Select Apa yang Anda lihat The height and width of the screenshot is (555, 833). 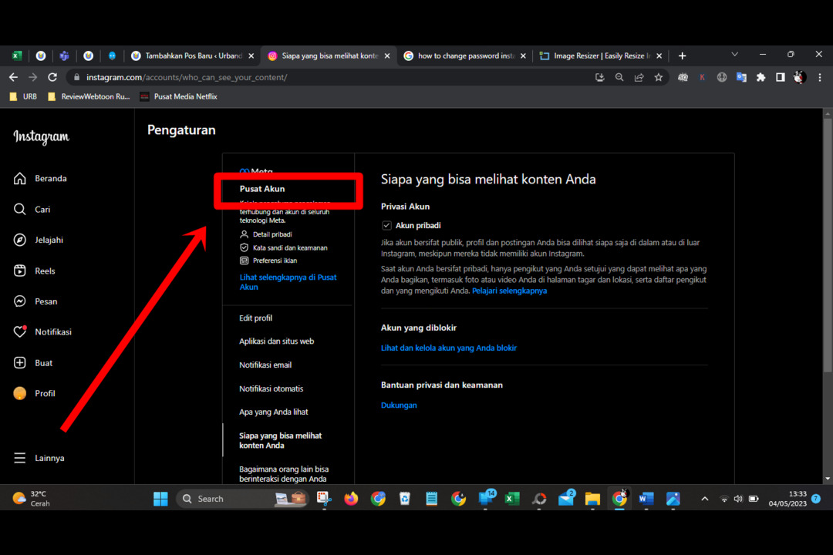[273, 412]
